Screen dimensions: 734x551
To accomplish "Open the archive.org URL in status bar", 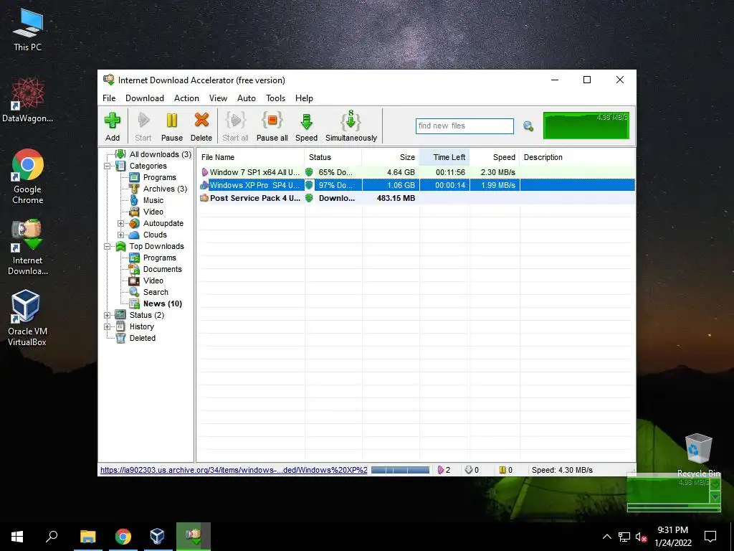I will (x=234, y=470).
